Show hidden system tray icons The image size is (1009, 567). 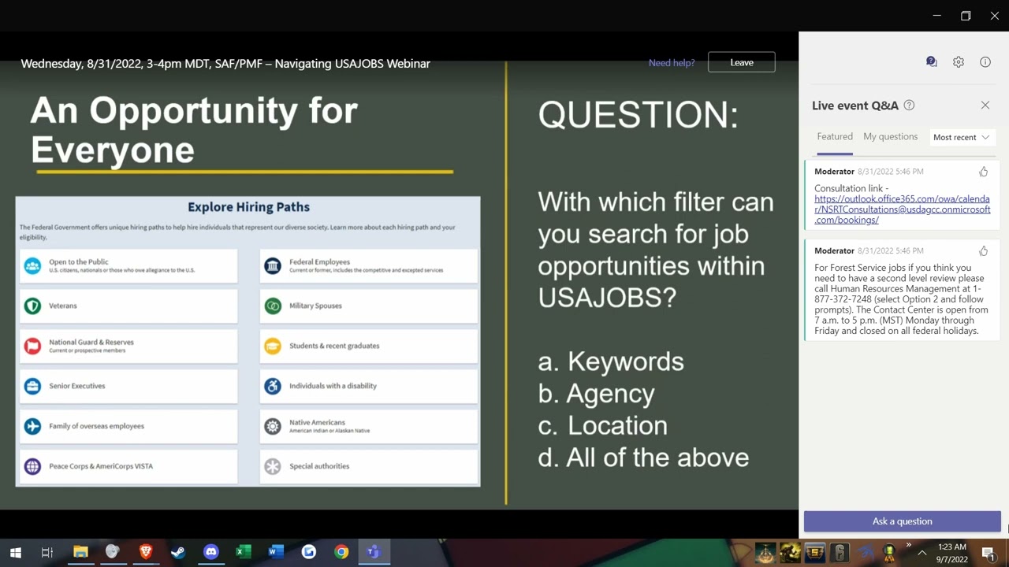click(x=922, y=553)
